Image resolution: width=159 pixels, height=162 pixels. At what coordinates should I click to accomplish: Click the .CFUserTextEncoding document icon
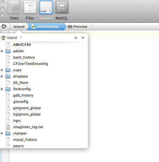pos(8,64)
